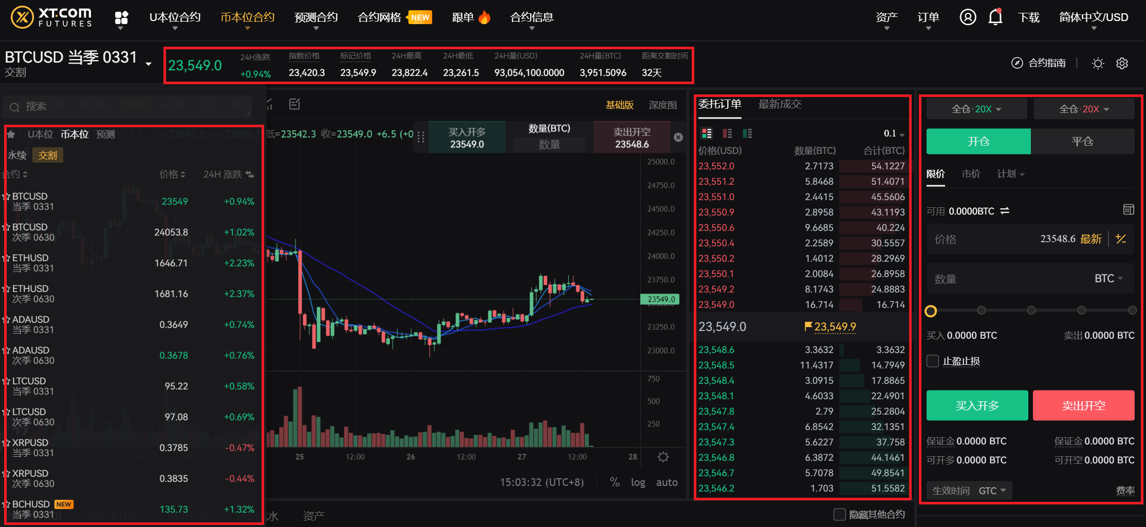Open the GTC time-in-force dropdown
1146x527 pixels.
tap(992, 491)
